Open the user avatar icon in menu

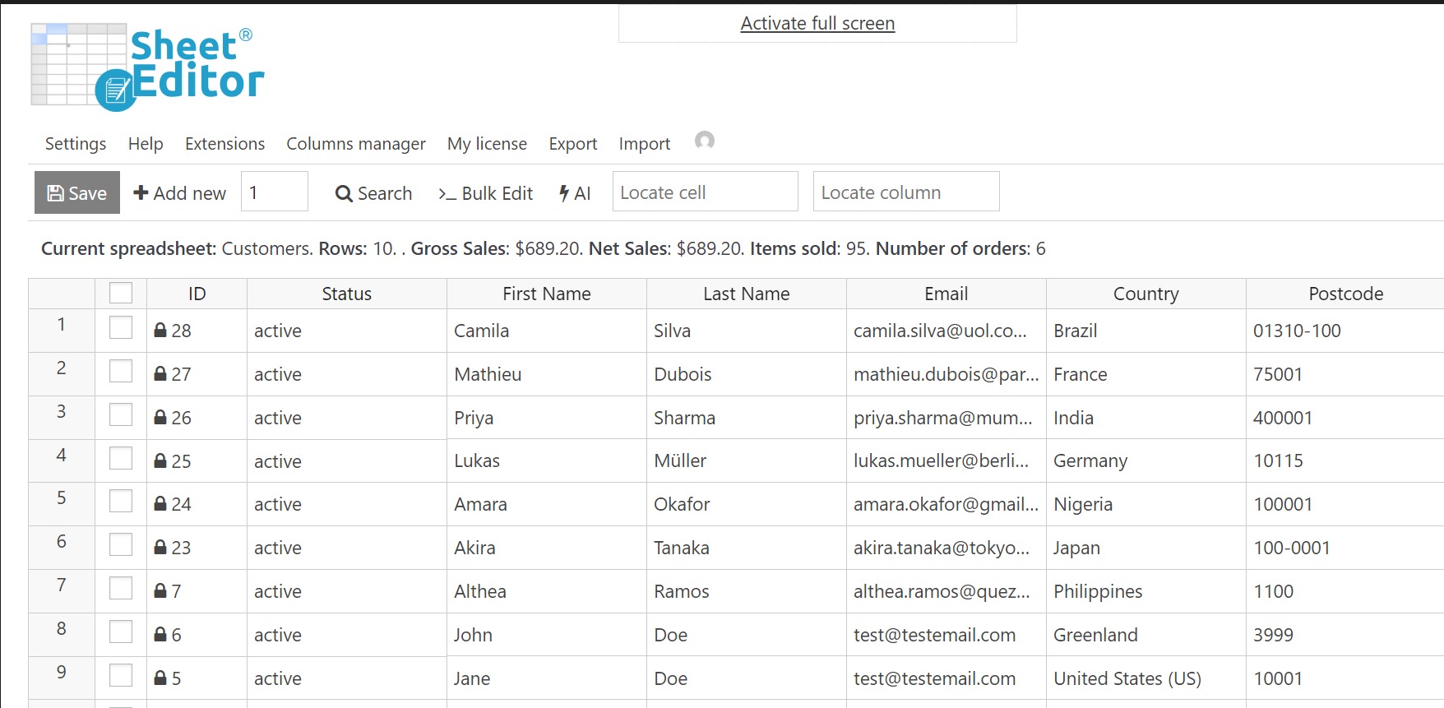point(705,141)
